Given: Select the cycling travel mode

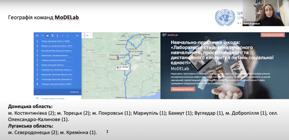Looking at the screenshot, I should click(x=63, y=35).
